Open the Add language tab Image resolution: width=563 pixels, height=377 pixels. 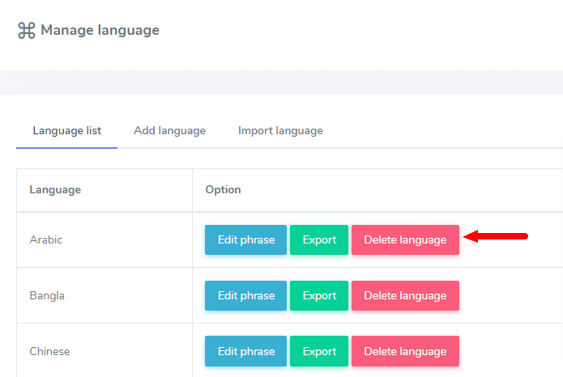[x=169, y=130]
